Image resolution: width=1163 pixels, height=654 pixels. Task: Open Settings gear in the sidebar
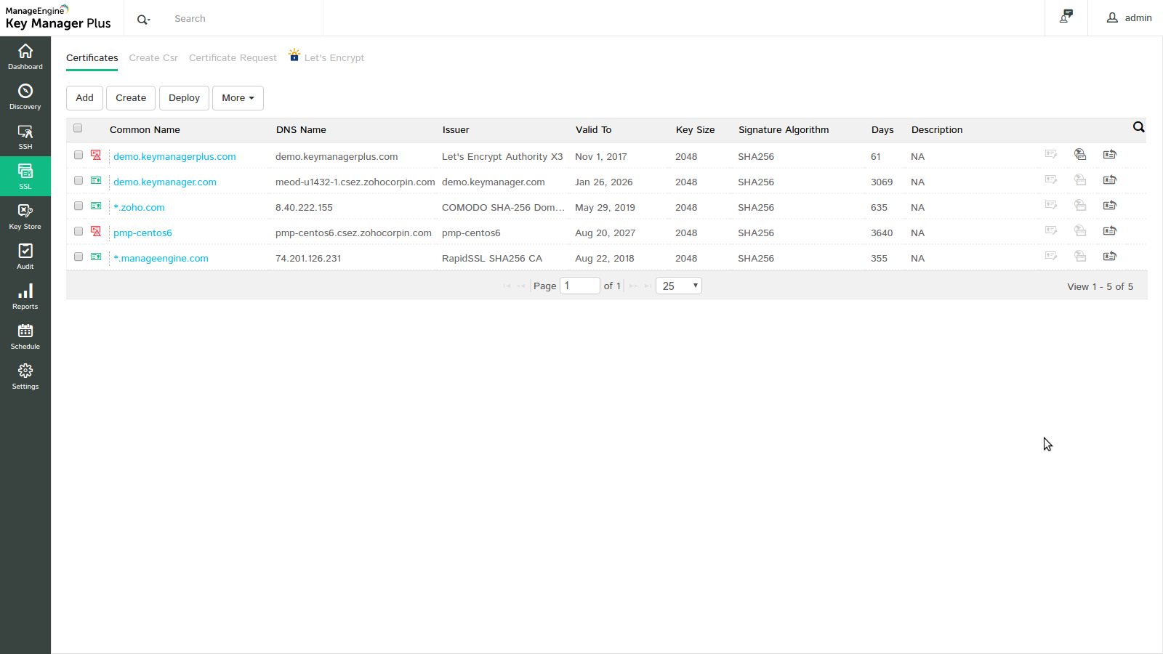pyautogui.click(x=25, y=376)
